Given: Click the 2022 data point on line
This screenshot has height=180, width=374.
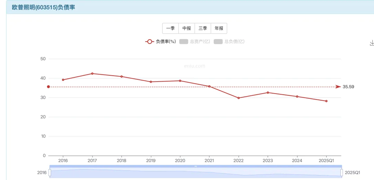Looking at the screenshot, I should [239, 98].
